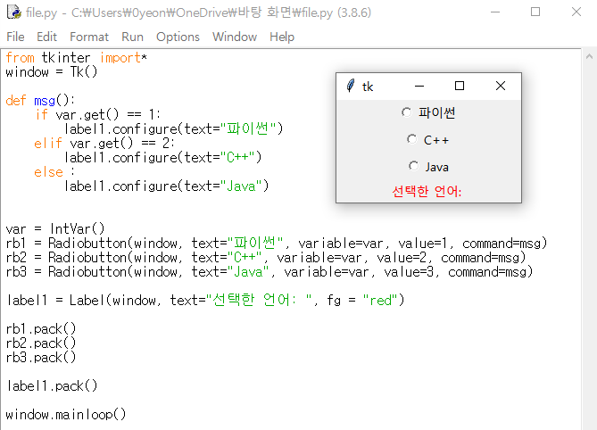The width and height of the screenshot is (597, 430).
Task: Click the 'rb1 = Radiobutton' code line
Action: pos(277,244)
